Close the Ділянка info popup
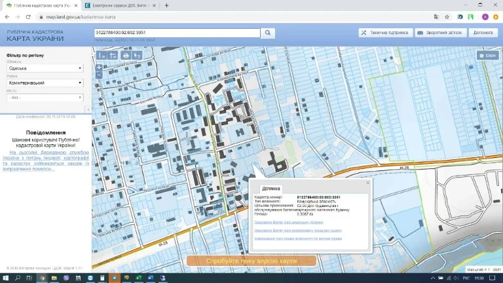503x283 pixels. pos(367,183)
